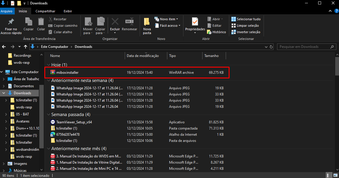Switch to Exibir ribbon tab
The width and height of the screenshot is (339, 178).
(x=68, y=11)
